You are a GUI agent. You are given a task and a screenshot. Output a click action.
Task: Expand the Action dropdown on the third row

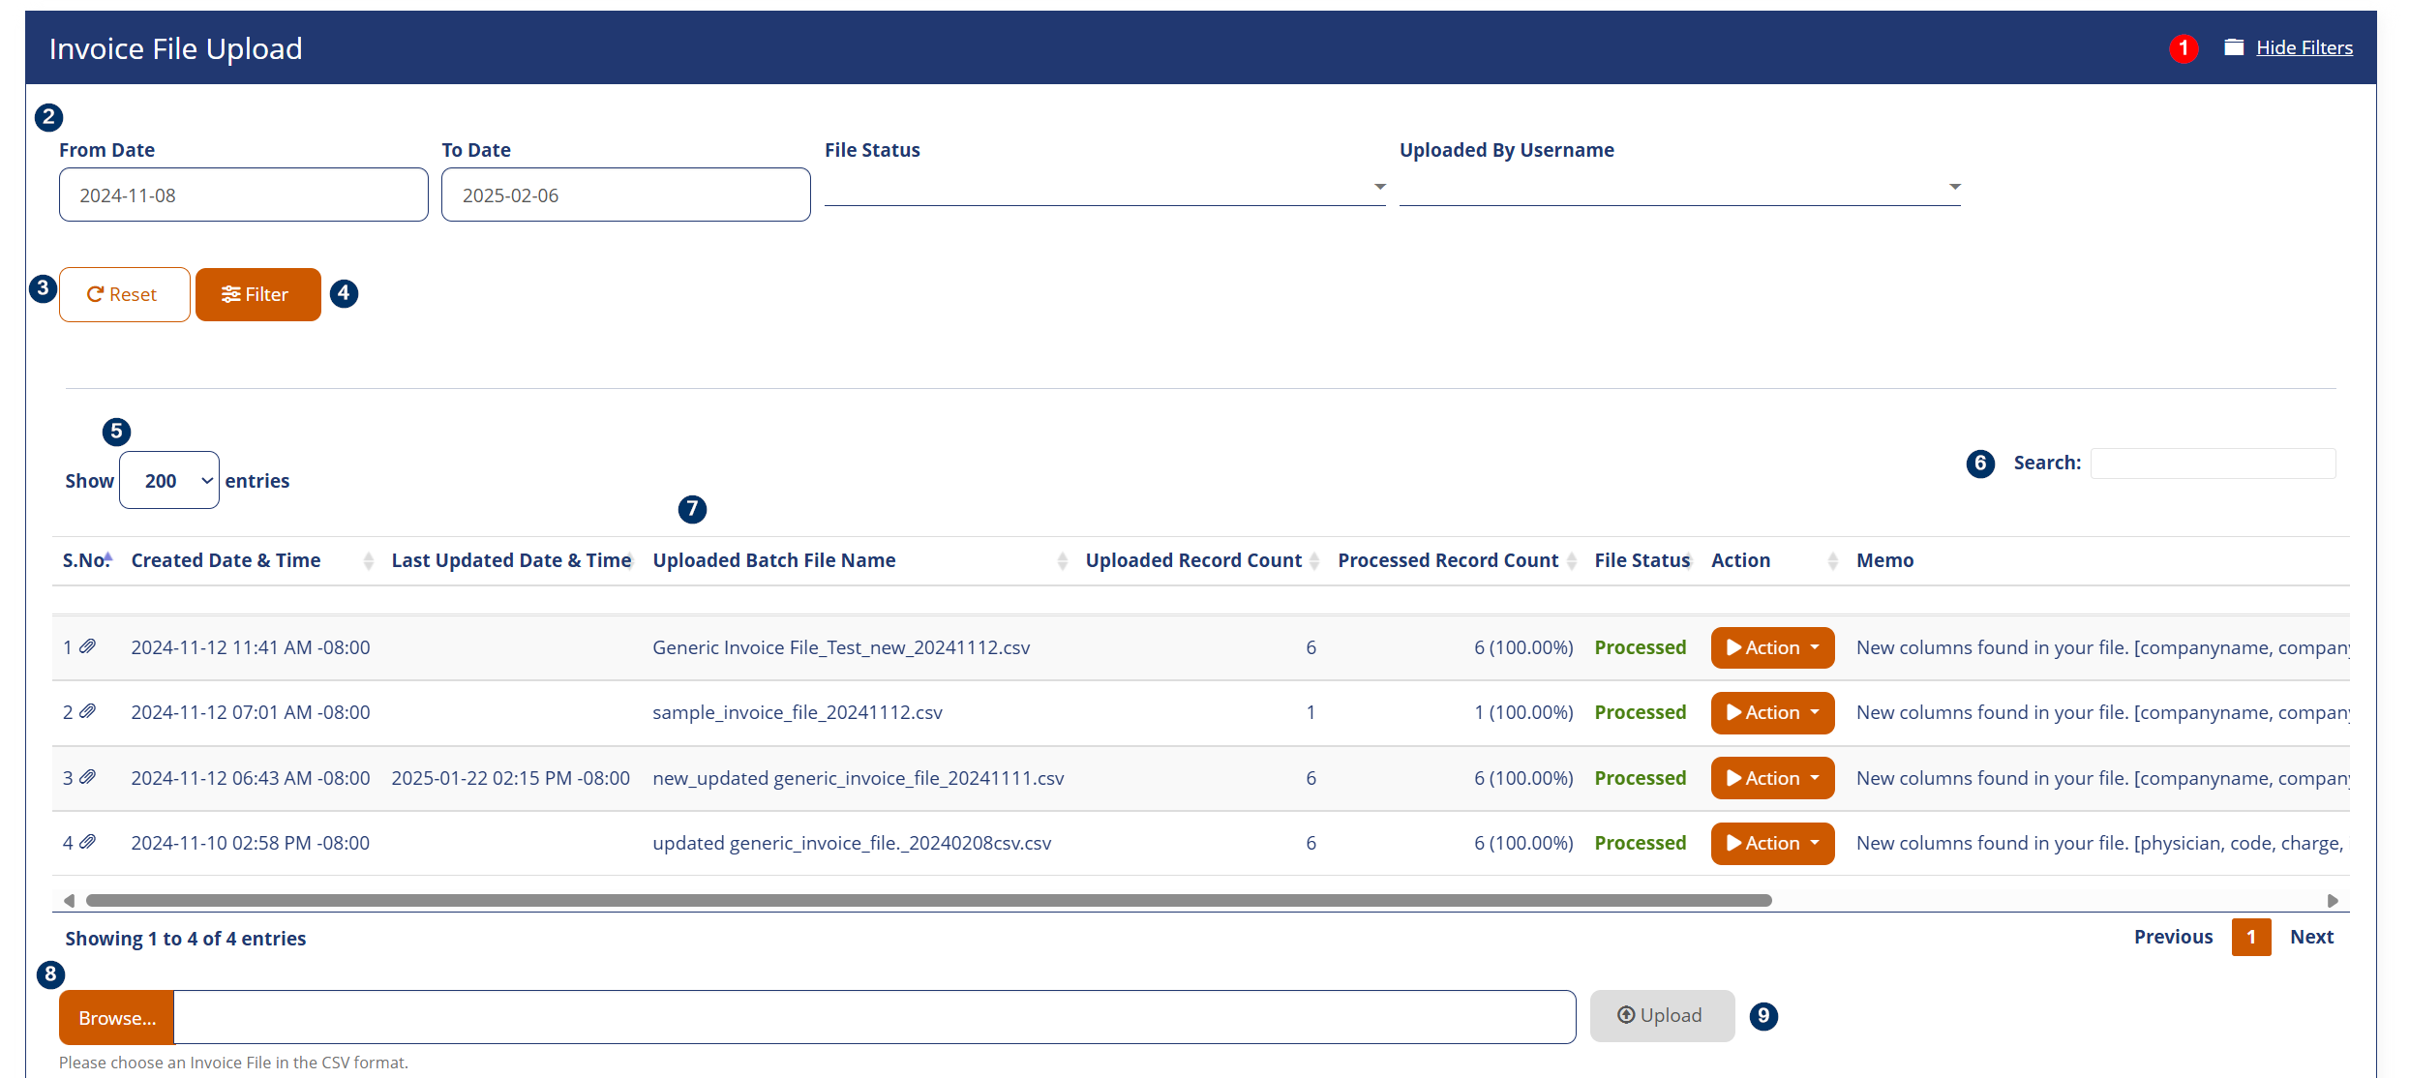pos(1771,777)
